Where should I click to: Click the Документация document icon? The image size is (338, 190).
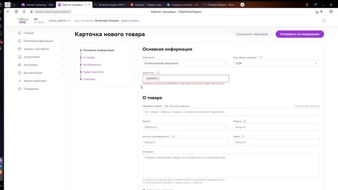tap(20, 73)
